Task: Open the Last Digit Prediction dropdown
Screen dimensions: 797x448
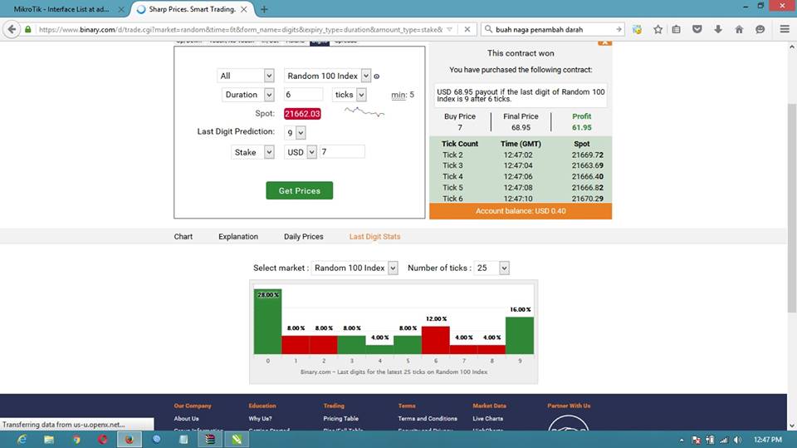Action: pyautogui.click(x=295, y=133)
